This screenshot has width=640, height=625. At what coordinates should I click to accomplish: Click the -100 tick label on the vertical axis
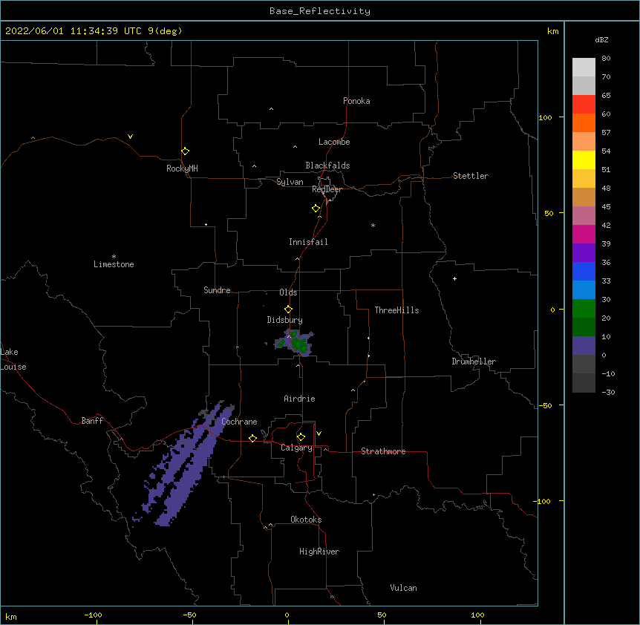(x=543, y=501)
